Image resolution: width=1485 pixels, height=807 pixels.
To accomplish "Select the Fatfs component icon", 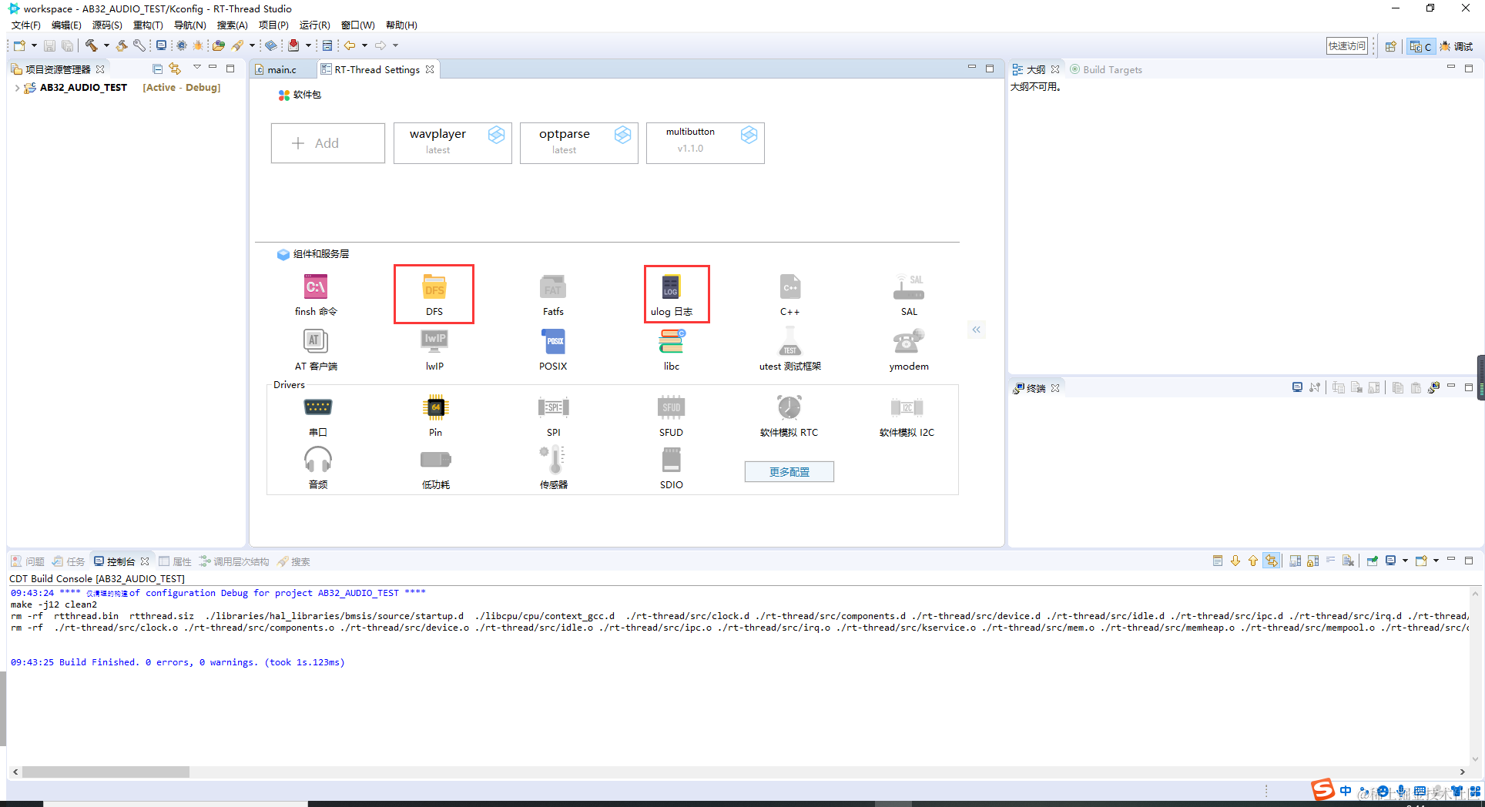I will tap(553, 287).
